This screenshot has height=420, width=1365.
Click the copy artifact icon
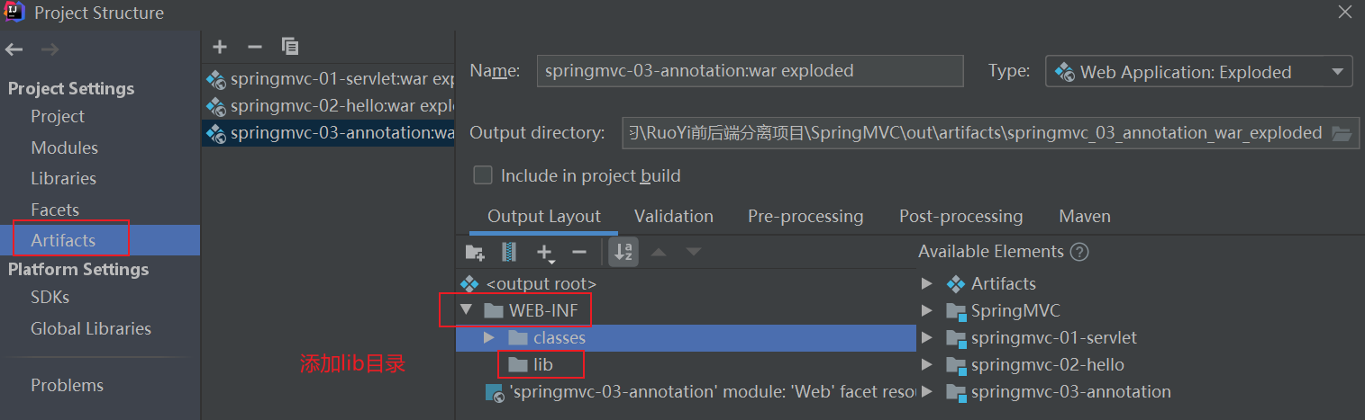289,47
